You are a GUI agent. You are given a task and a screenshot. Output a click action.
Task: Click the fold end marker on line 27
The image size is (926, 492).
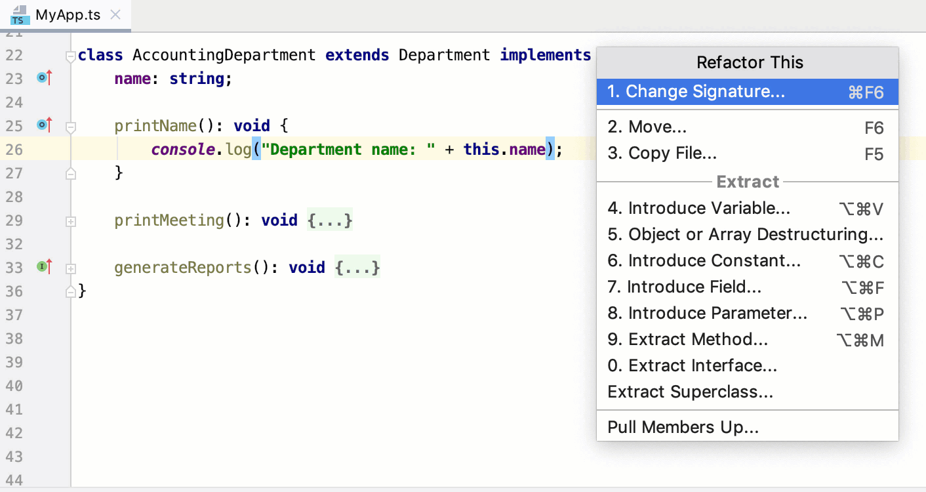(x=71, y=174)
